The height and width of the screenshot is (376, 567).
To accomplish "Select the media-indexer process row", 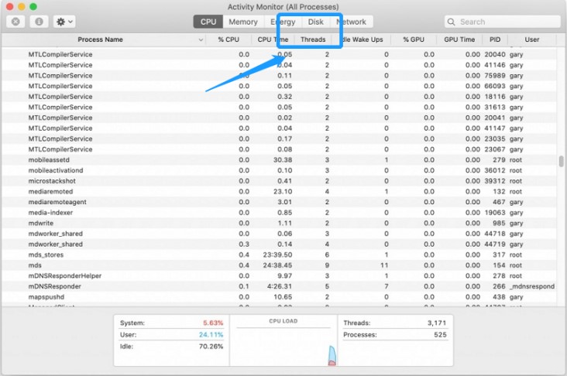I will [x=279, y=213].
